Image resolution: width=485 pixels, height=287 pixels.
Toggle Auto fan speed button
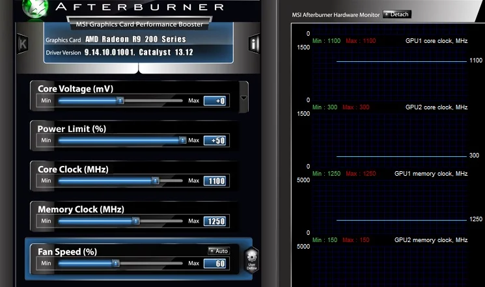coord(219,251)
